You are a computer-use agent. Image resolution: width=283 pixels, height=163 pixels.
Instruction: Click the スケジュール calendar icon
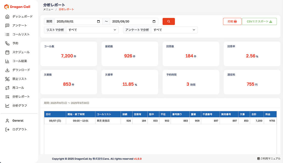(7, 52)
